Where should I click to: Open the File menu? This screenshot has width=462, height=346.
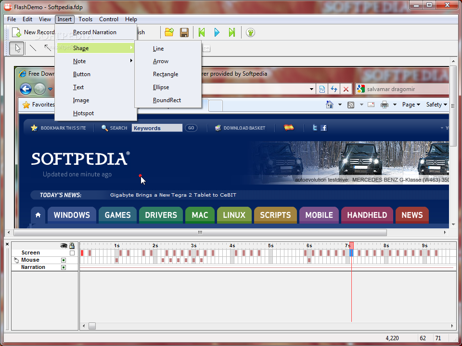[12, 19]
